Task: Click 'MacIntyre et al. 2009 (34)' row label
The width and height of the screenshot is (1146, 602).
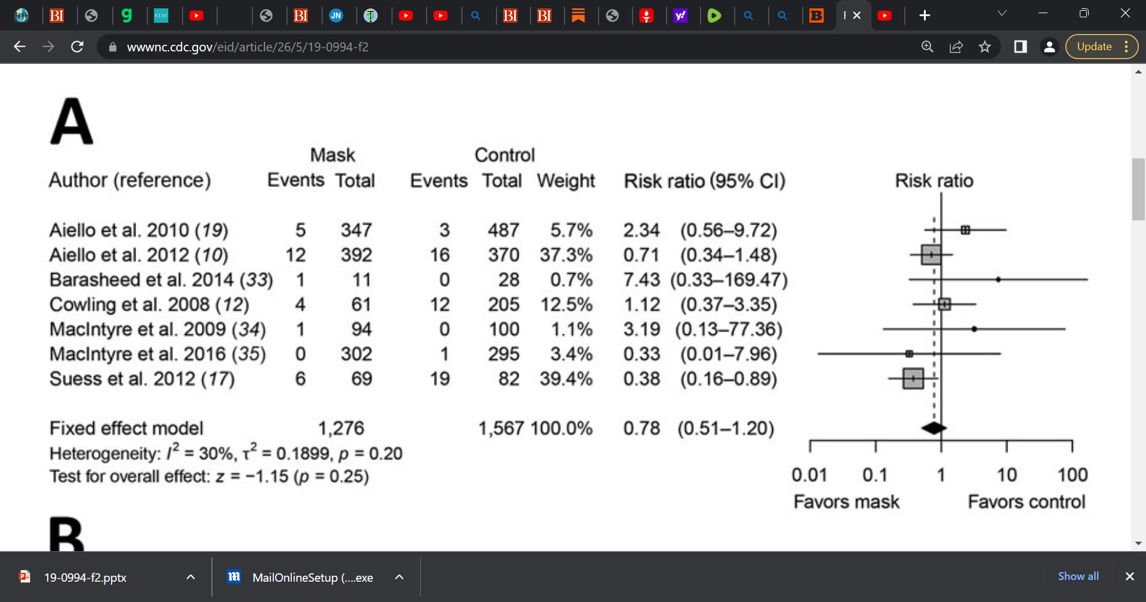Action: 158,329
